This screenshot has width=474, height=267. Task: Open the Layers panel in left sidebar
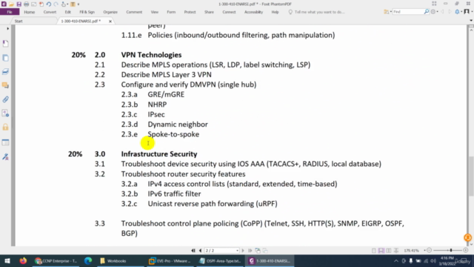(x=5, y=72)
